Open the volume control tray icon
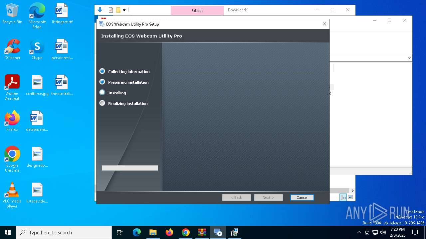The width and height of the screenshot is (426, 239). [383, 232]
